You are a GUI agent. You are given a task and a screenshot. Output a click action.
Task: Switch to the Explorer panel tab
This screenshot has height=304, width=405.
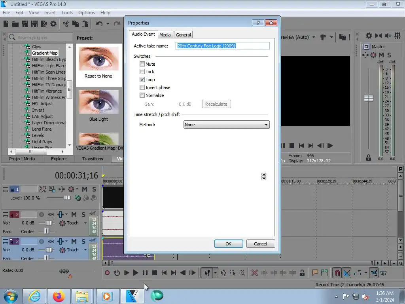click(x=59, y=159)
